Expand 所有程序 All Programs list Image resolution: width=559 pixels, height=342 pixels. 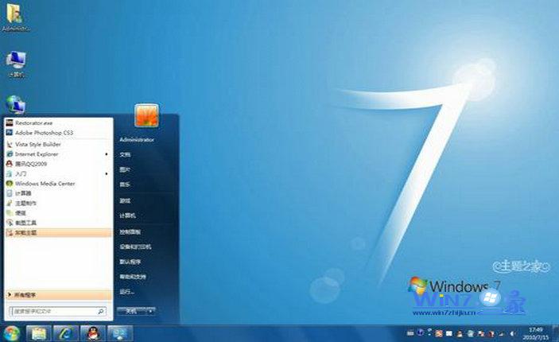(59, 295)
